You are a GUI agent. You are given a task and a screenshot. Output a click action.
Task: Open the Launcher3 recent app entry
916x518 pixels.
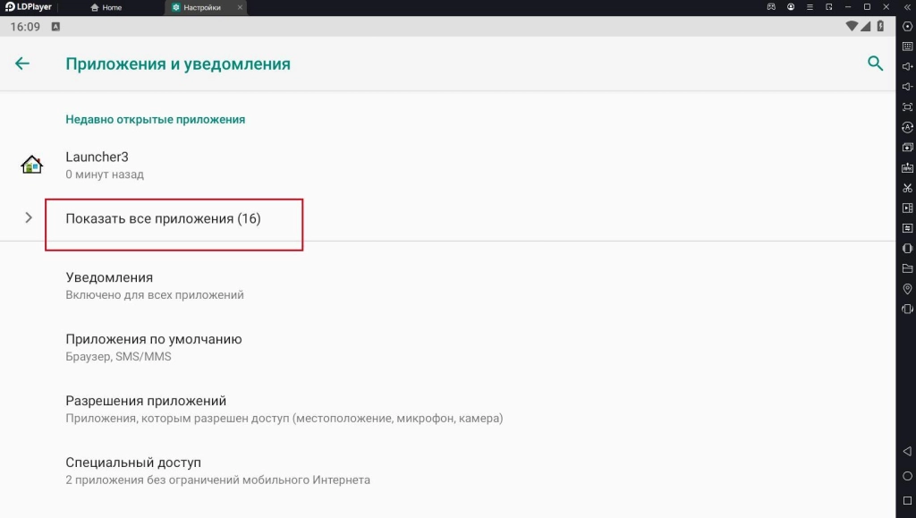pyautogui.click(x=98, y=157)
